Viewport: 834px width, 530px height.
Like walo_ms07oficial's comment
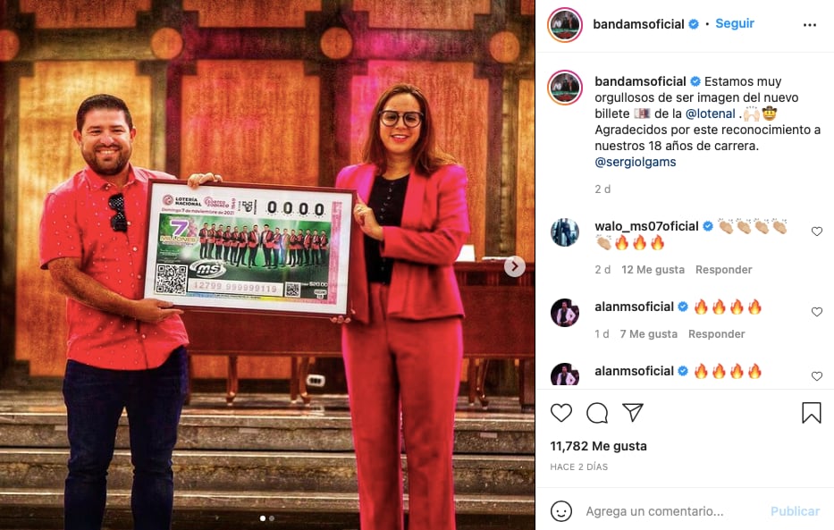click(x=817, y=231)
